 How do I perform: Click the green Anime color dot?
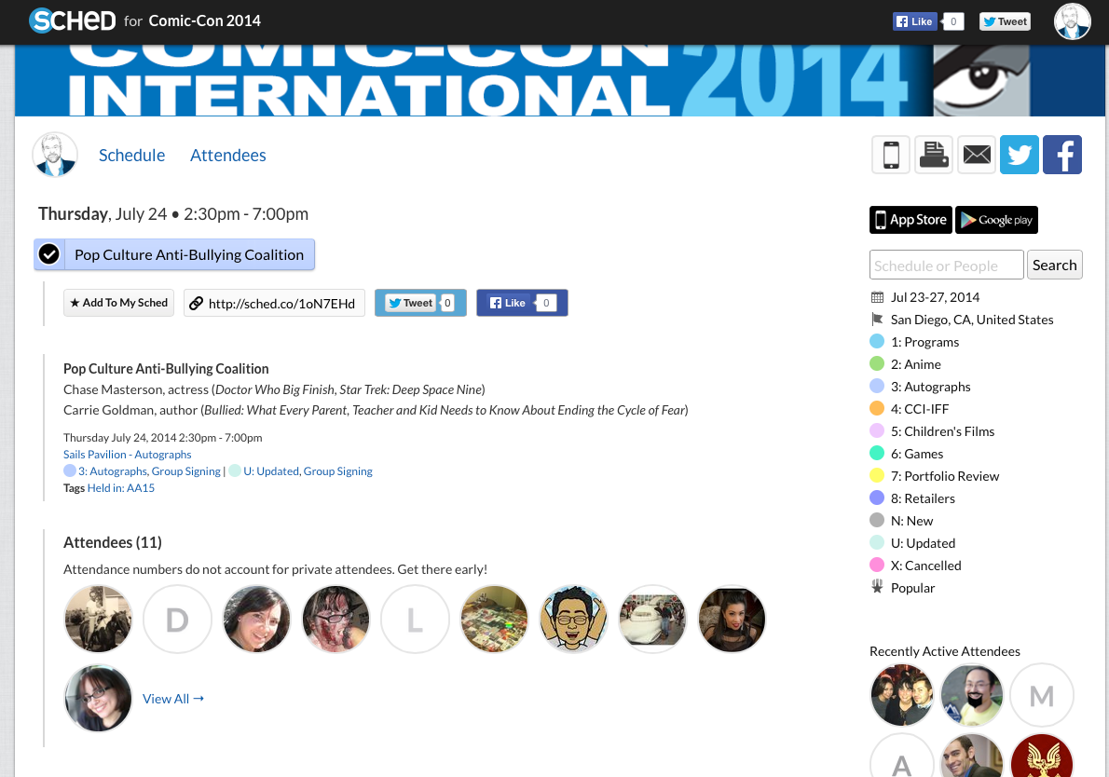pyautogui.click(x=877, y=364)
